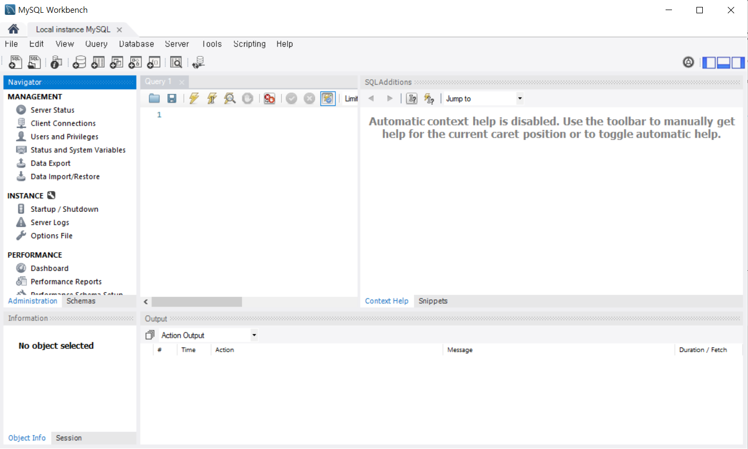748x449 pixels.
Task: Create a new table toolbar icon
Action: (x=98, y=62)
